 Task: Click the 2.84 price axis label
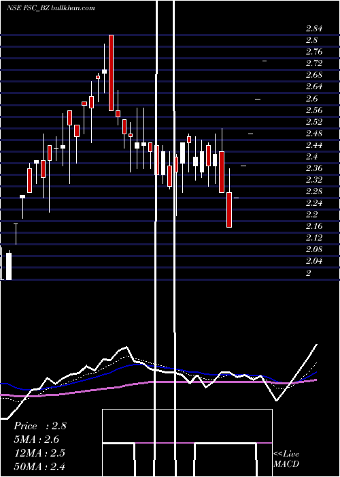click(x=314, y=29)
